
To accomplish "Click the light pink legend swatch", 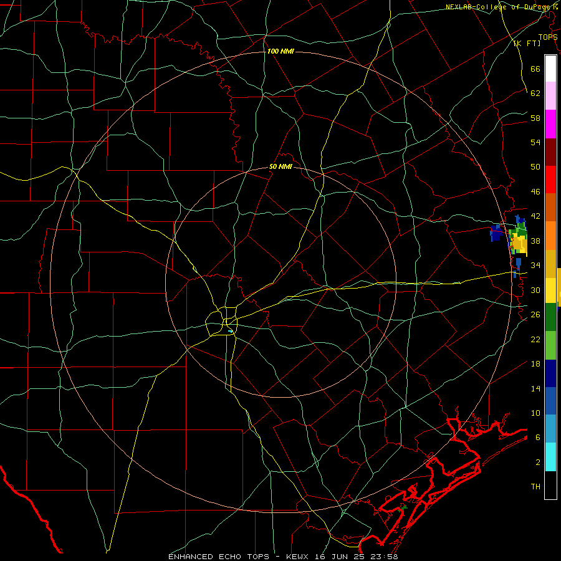I will (550, 95).
